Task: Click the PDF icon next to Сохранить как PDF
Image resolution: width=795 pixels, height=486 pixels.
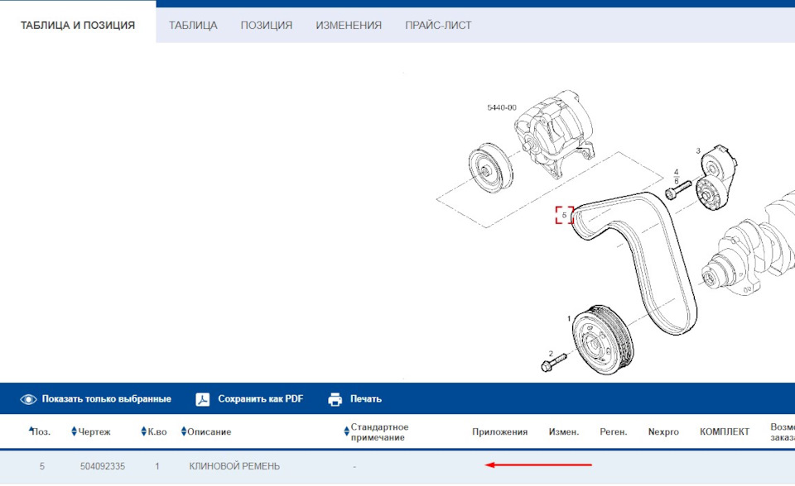Action: tap(201, 398)
